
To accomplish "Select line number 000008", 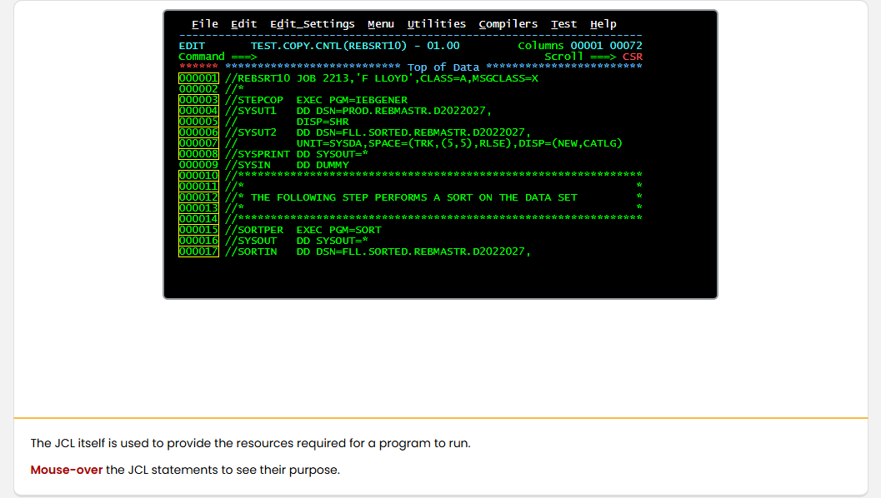I will click(198, 154).
